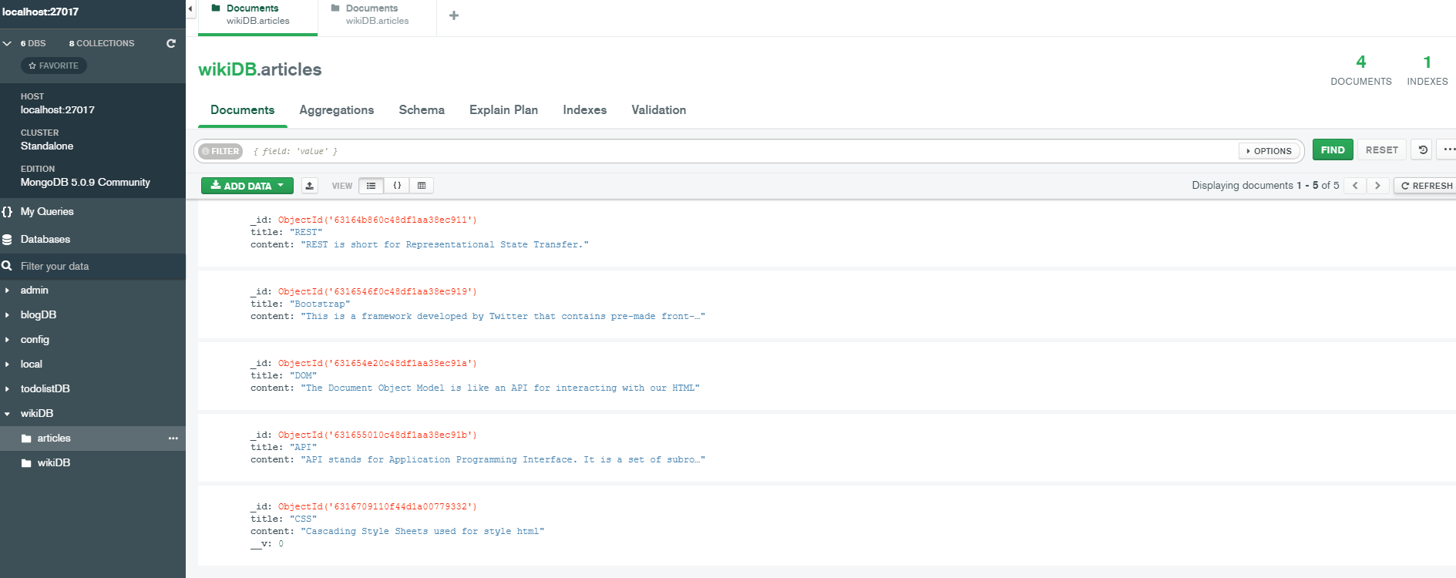Collapse the DBS and collections header chevron
Image resolution: width=1456 pixels, height=578 pixels.
click(7, 43)
